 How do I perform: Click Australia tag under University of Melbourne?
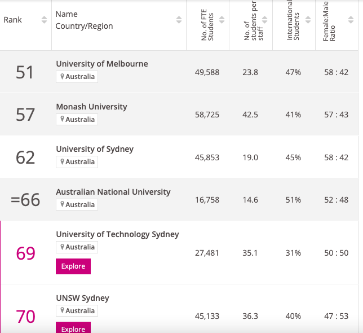coord(77,77)
